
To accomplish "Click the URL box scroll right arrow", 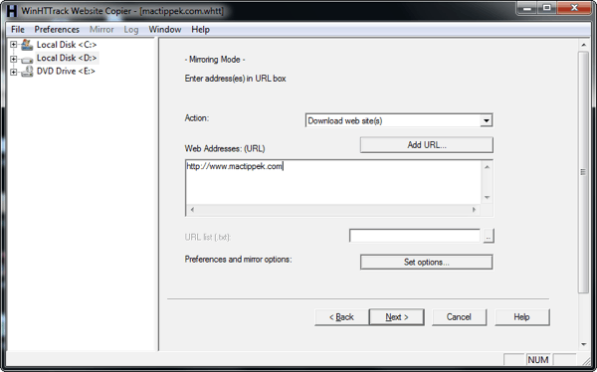I will coord(474,210).
